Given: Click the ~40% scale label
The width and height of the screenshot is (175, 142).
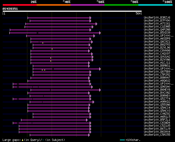Looking at the screenshot, I should 66,2.
